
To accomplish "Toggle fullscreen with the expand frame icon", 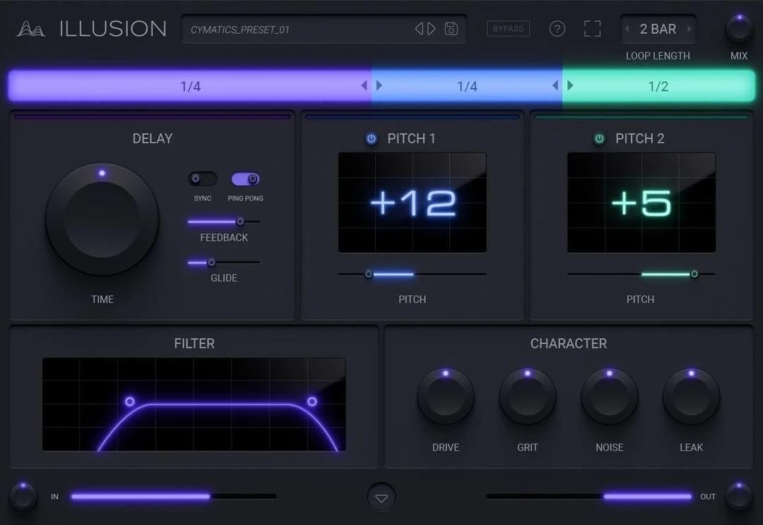I will (592, 29).
